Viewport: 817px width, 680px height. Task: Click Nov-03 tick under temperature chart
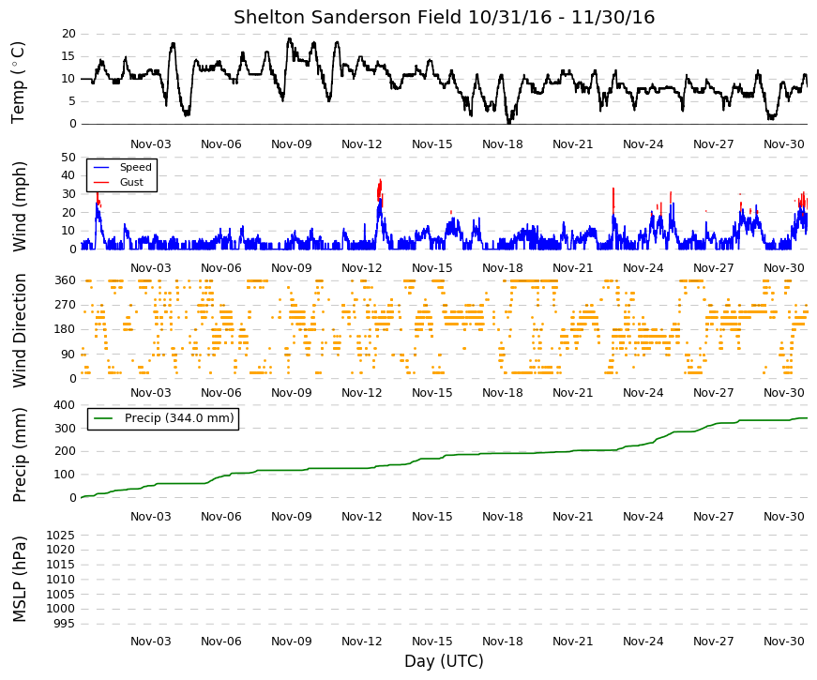(151, 144)
